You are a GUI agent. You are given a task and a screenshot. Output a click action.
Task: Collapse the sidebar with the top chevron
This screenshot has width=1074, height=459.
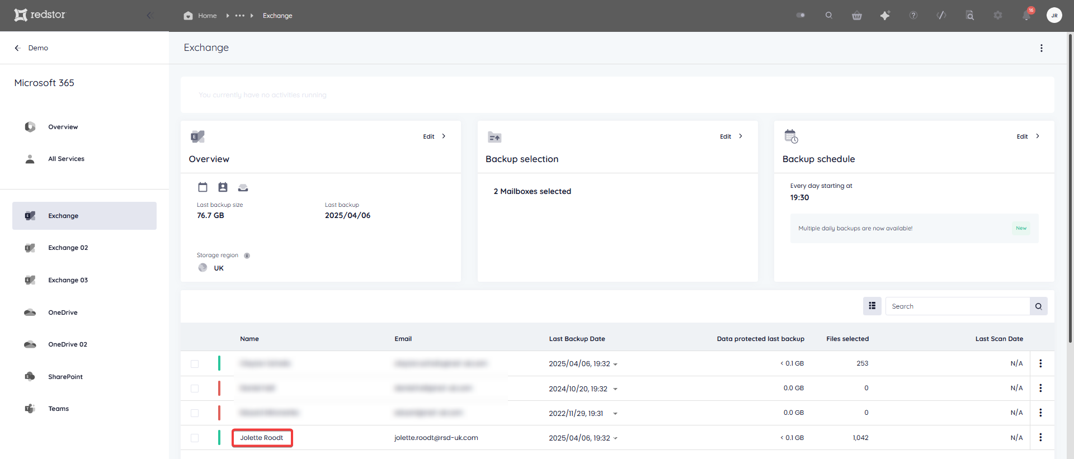coord(149,16)
